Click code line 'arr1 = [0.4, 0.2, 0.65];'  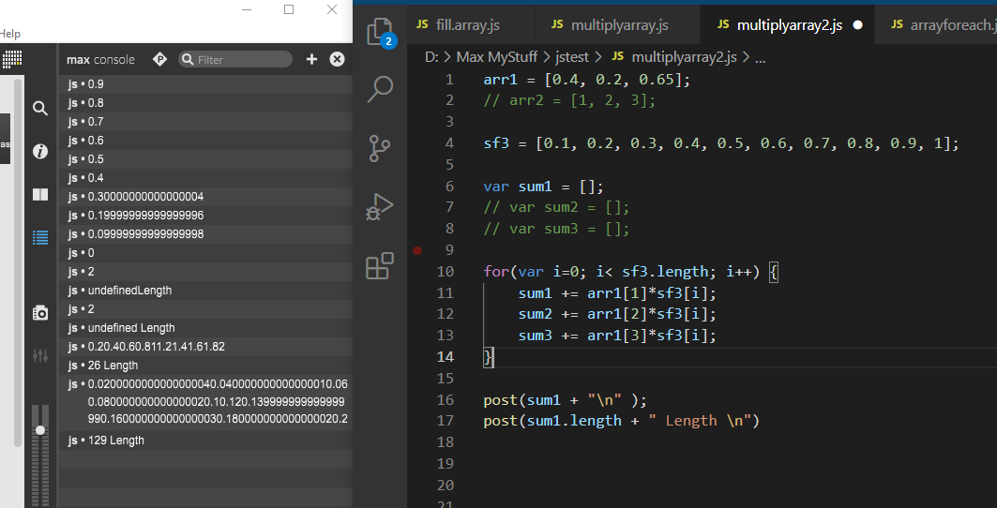[x=586, y=80]
